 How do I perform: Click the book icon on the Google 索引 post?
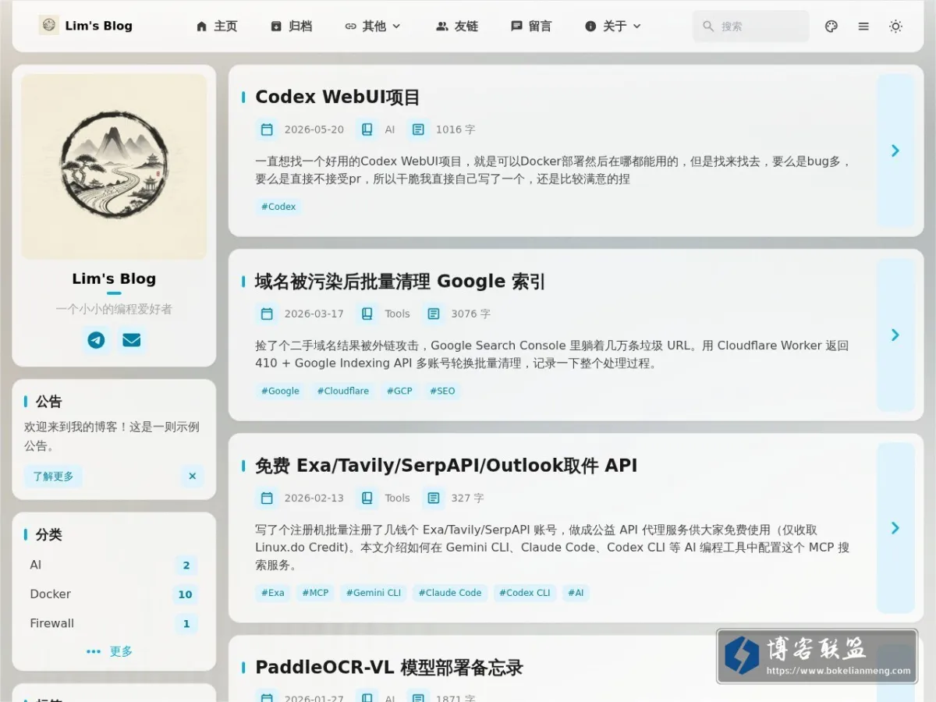367,314
